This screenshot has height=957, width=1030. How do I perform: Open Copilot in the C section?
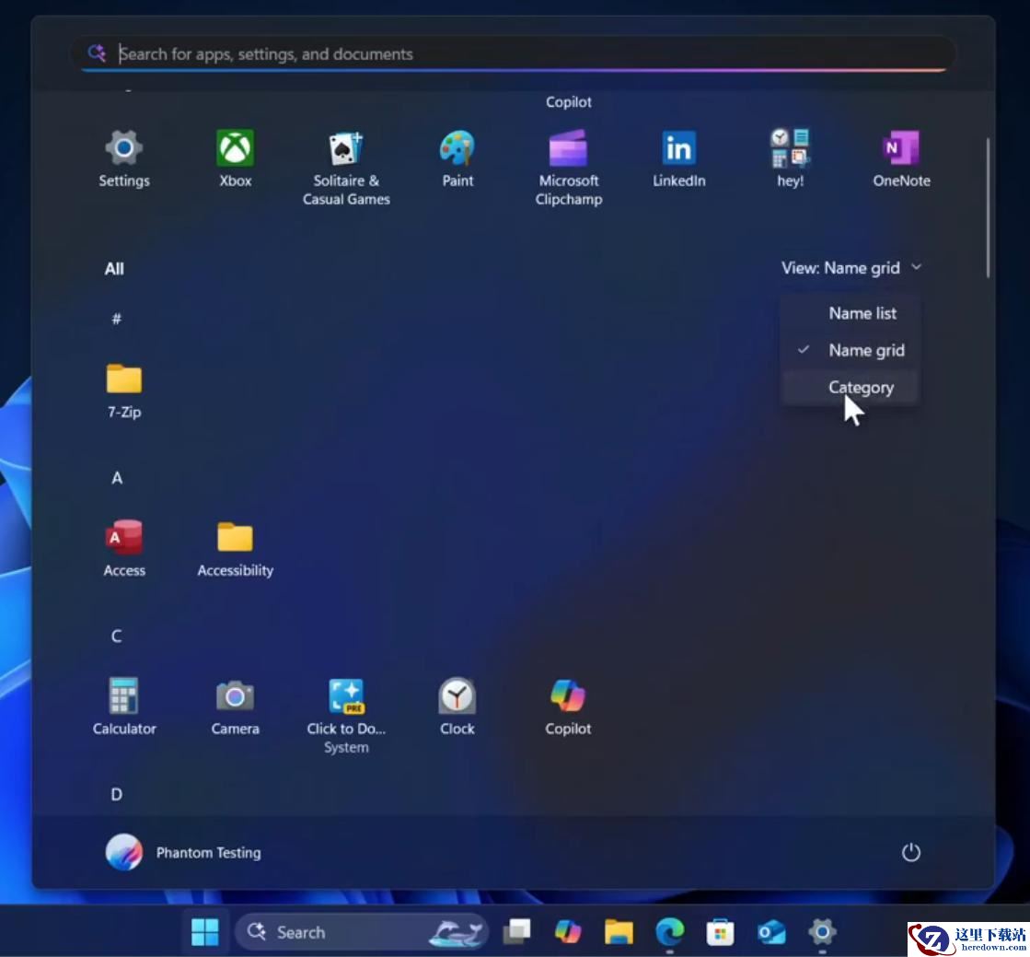[568, 707]
